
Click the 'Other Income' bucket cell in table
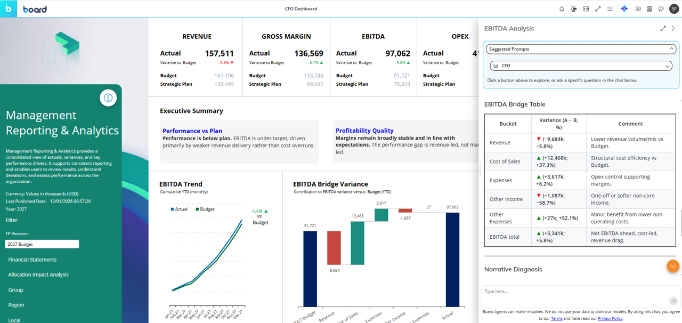[508, 199]
